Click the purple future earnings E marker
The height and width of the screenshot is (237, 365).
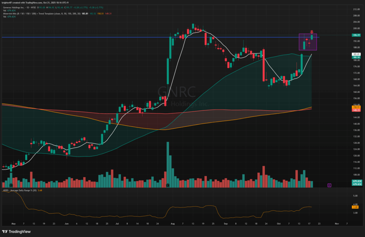(x=329, y=185)
